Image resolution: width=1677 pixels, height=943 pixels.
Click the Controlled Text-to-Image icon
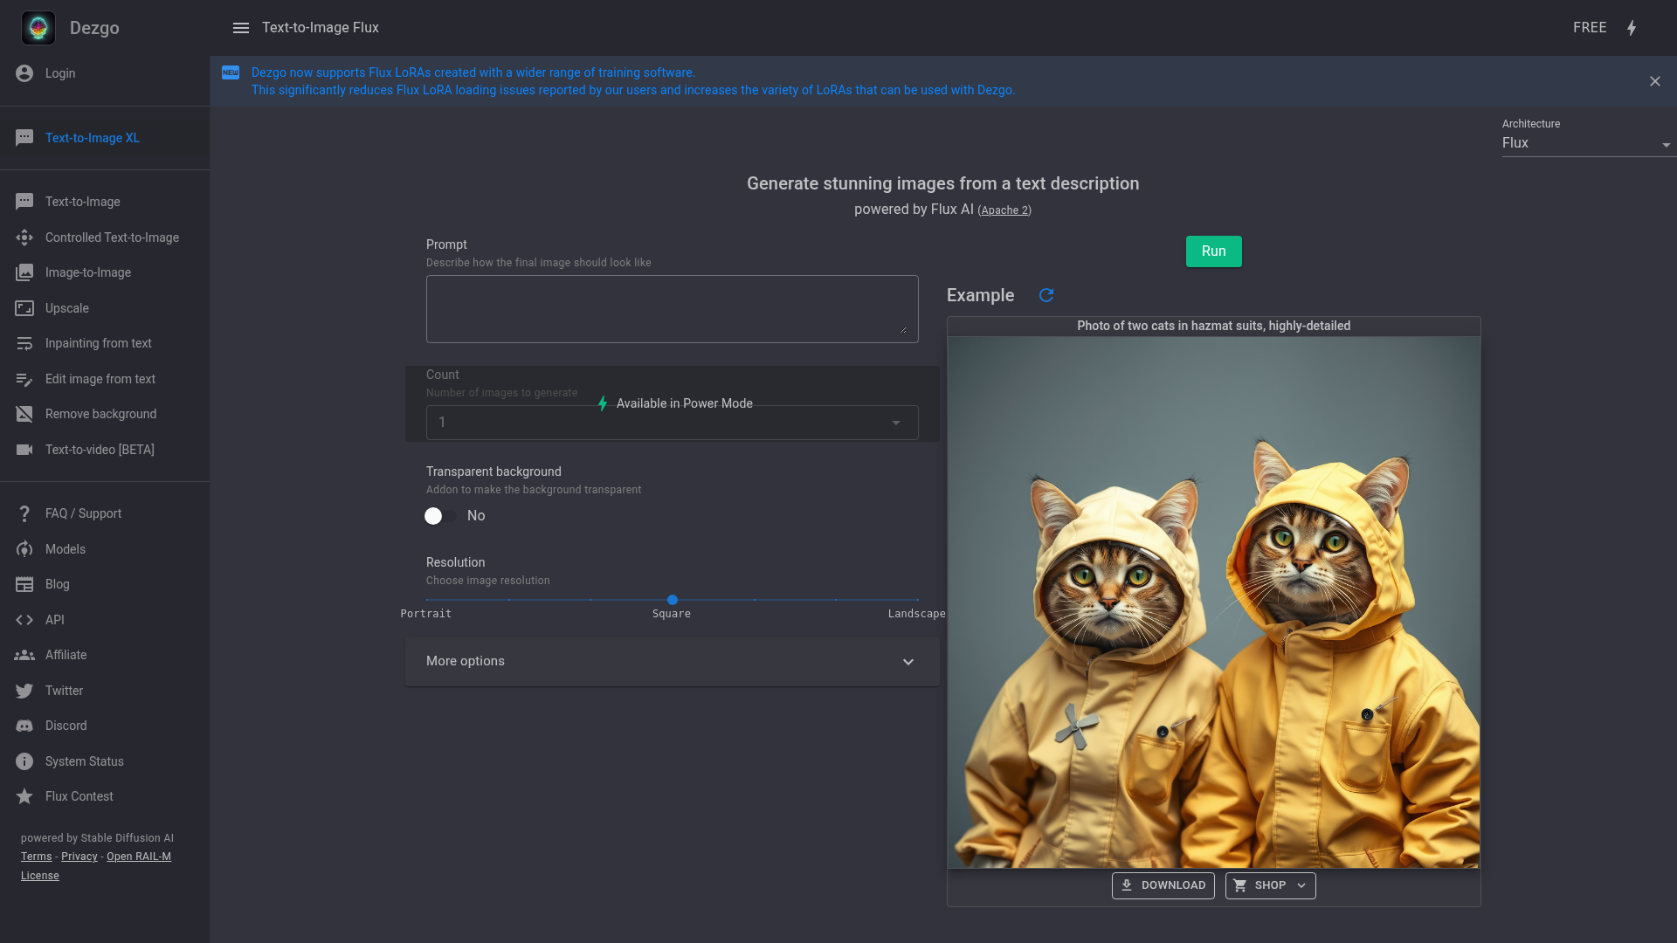coord(24,237)
